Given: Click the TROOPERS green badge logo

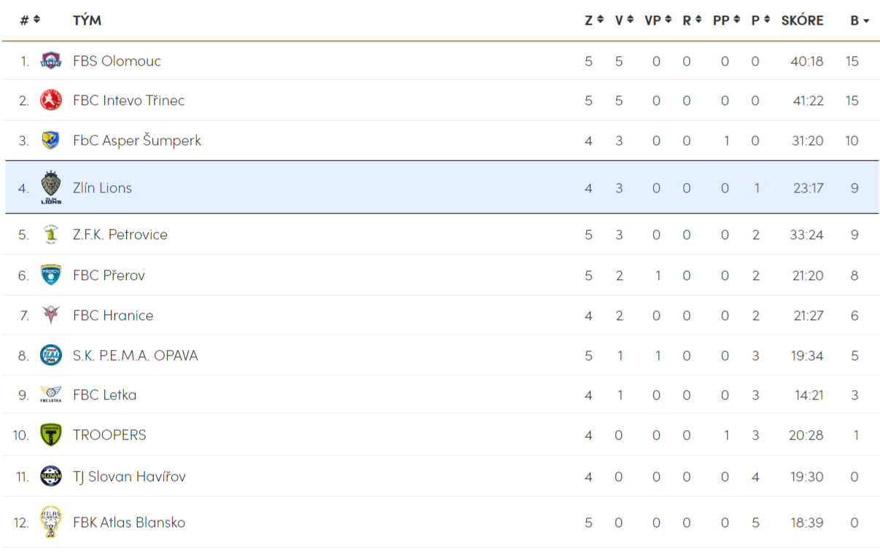Looking at the screenshot, I should pos(50,435).
